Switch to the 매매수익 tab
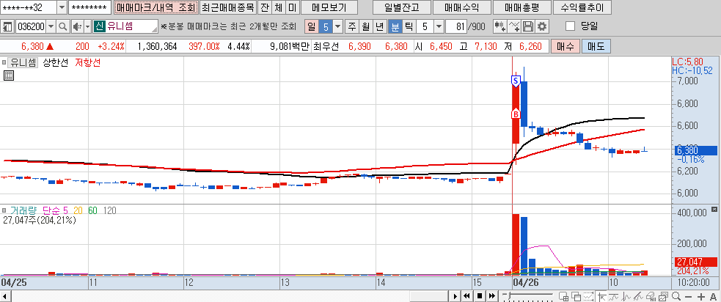Viewport: 721px width, 302px height. 461,8
